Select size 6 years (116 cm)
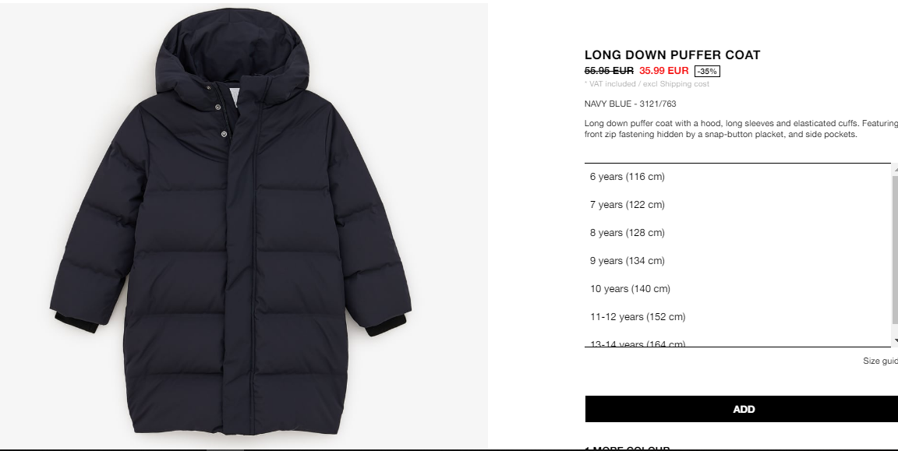Viewport: 898px width, 451px height. [737, 177]
